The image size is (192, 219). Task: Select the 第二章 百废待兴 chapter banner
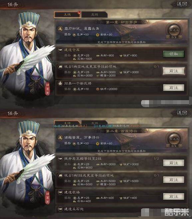point(121,131)
